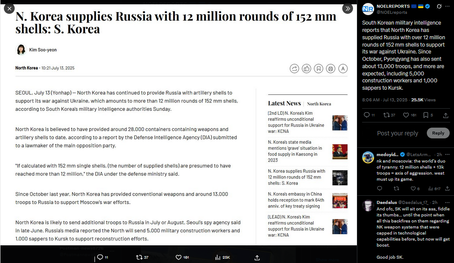This screenshot has width=454, height=263.
Task: Click the '10:21 July 13, 2025' date text
Action: tap(58, 68)
